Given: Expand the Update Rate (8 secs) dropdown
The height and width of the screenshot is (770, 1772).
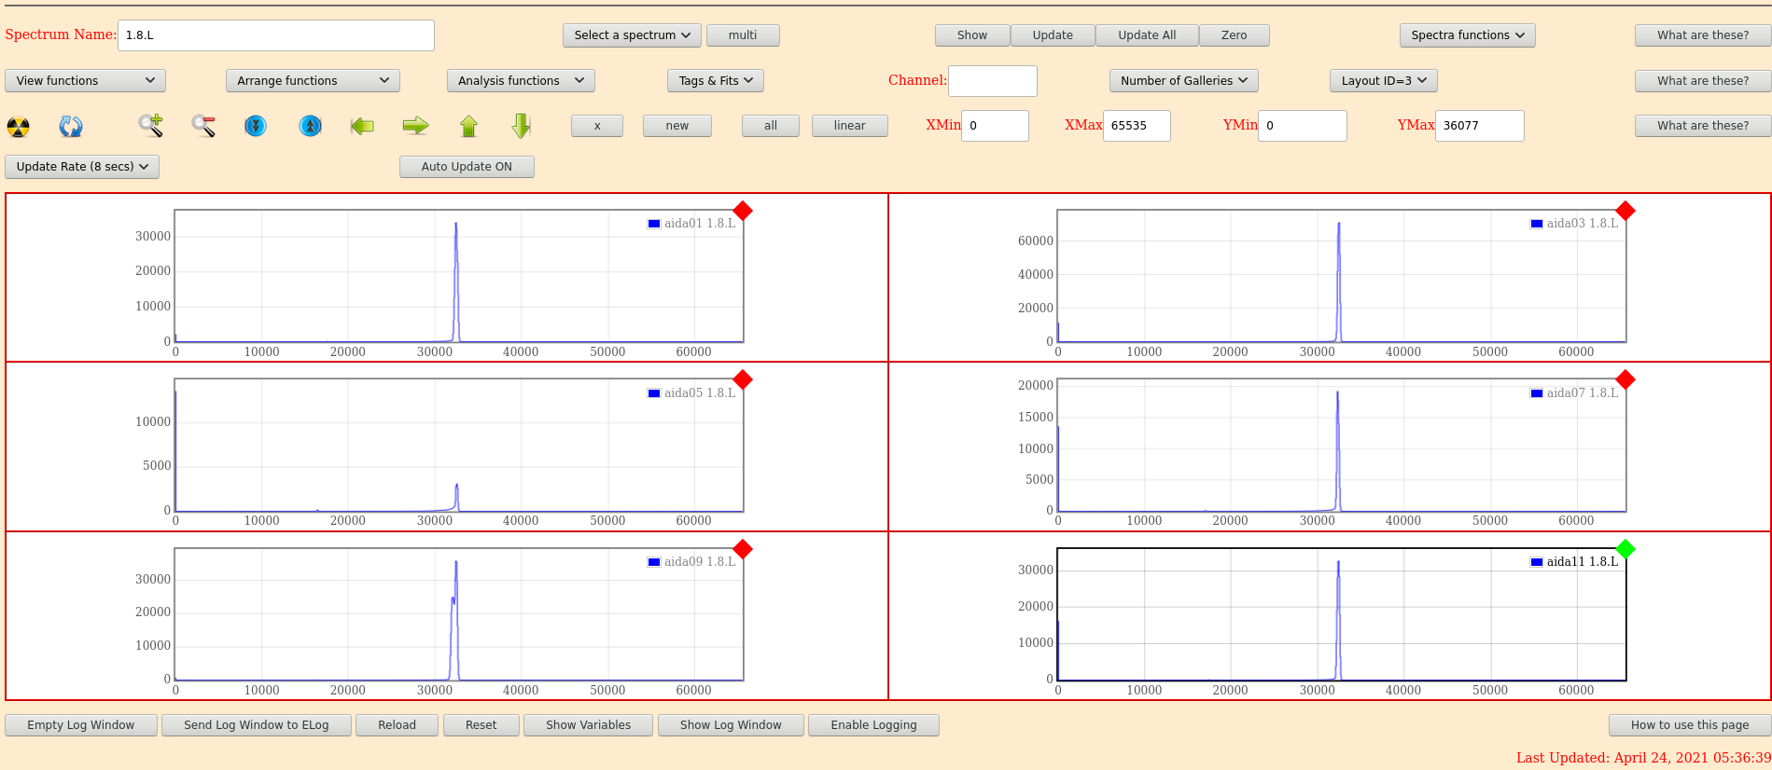Looking at the screenshot, I should point(82,167).
